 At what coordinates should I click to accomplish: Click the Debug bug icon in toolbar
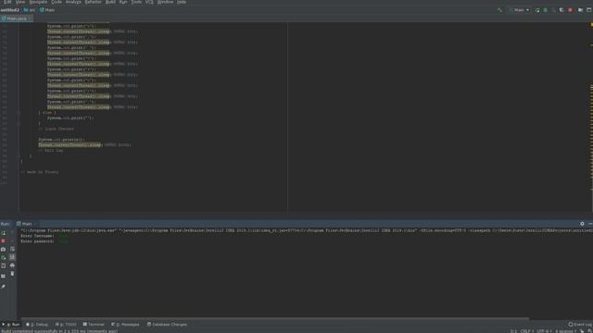[x=546, y=10]
